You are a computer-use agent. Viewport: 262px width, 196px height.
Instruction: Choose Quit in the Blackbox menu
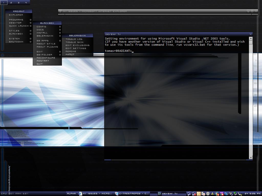coord(47,64)
